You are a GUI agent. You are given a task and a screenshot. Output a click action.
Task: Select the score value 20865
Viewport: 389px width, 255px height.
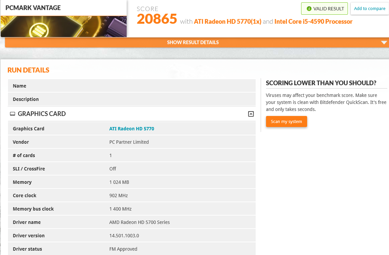pyautogui.click(x=157, y=19)
